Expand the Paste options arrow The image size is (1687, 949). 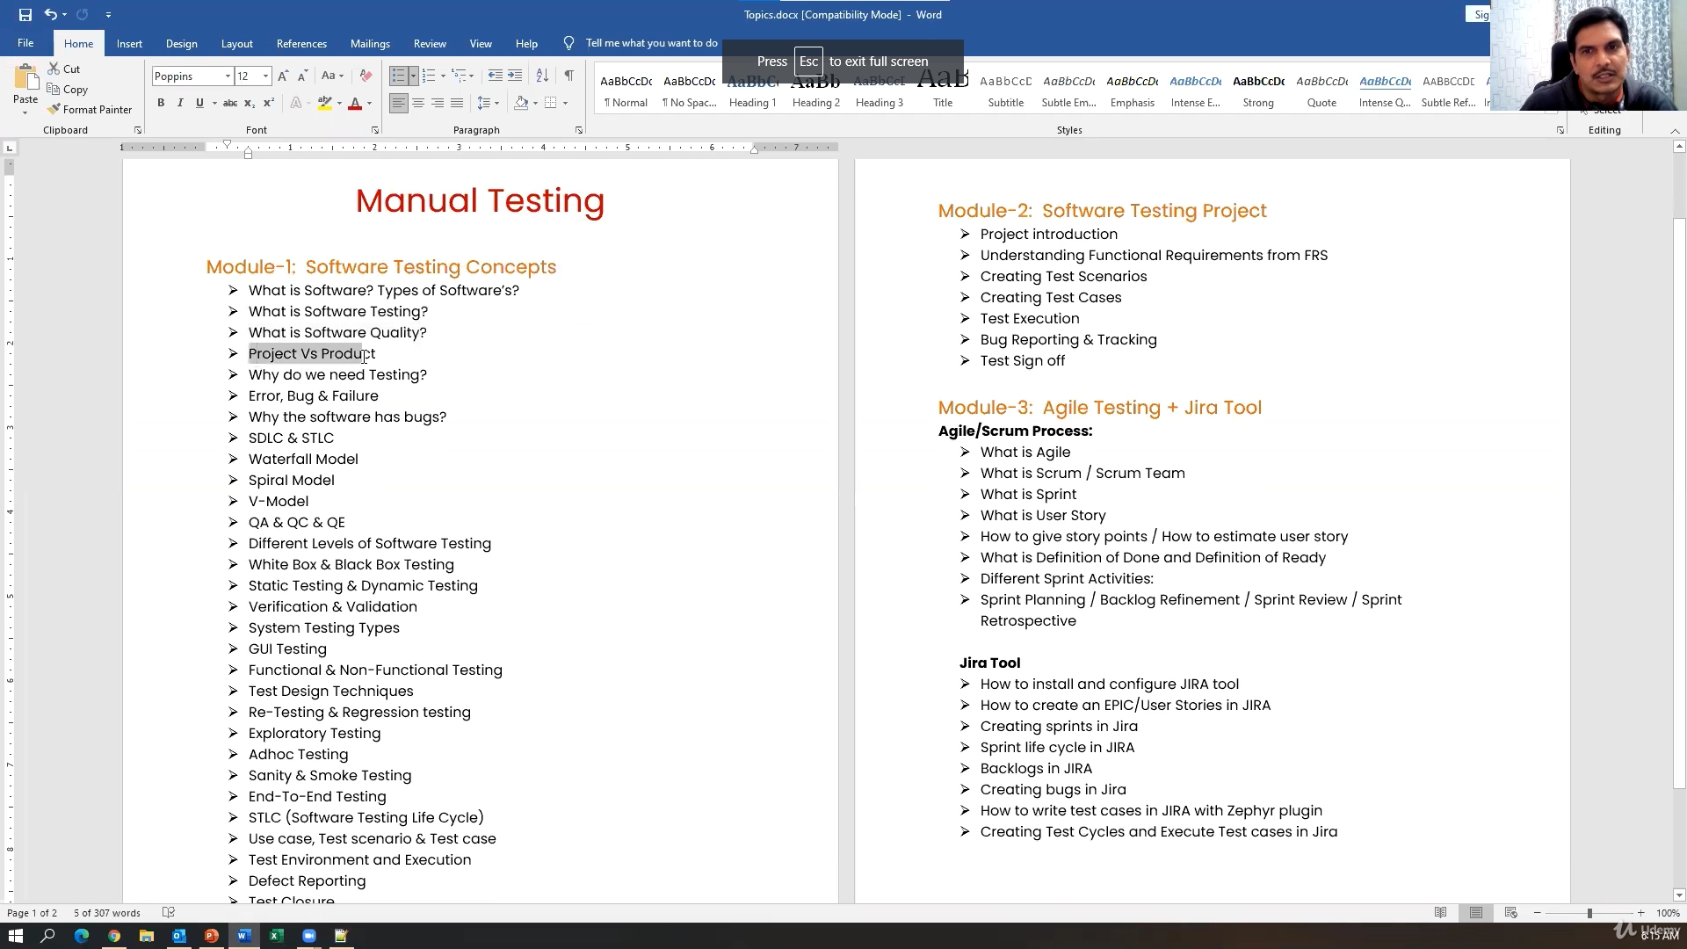[x=25, y=112]
